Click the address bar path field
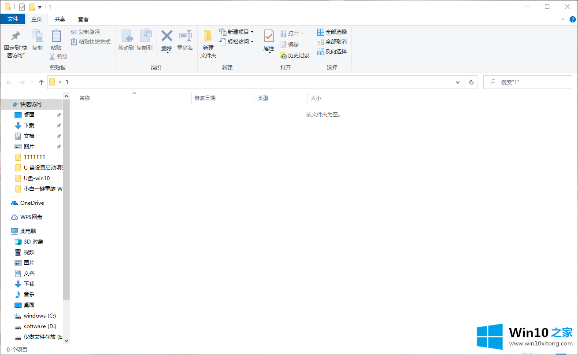Screen dimensions: 578x355 (256, 82)
